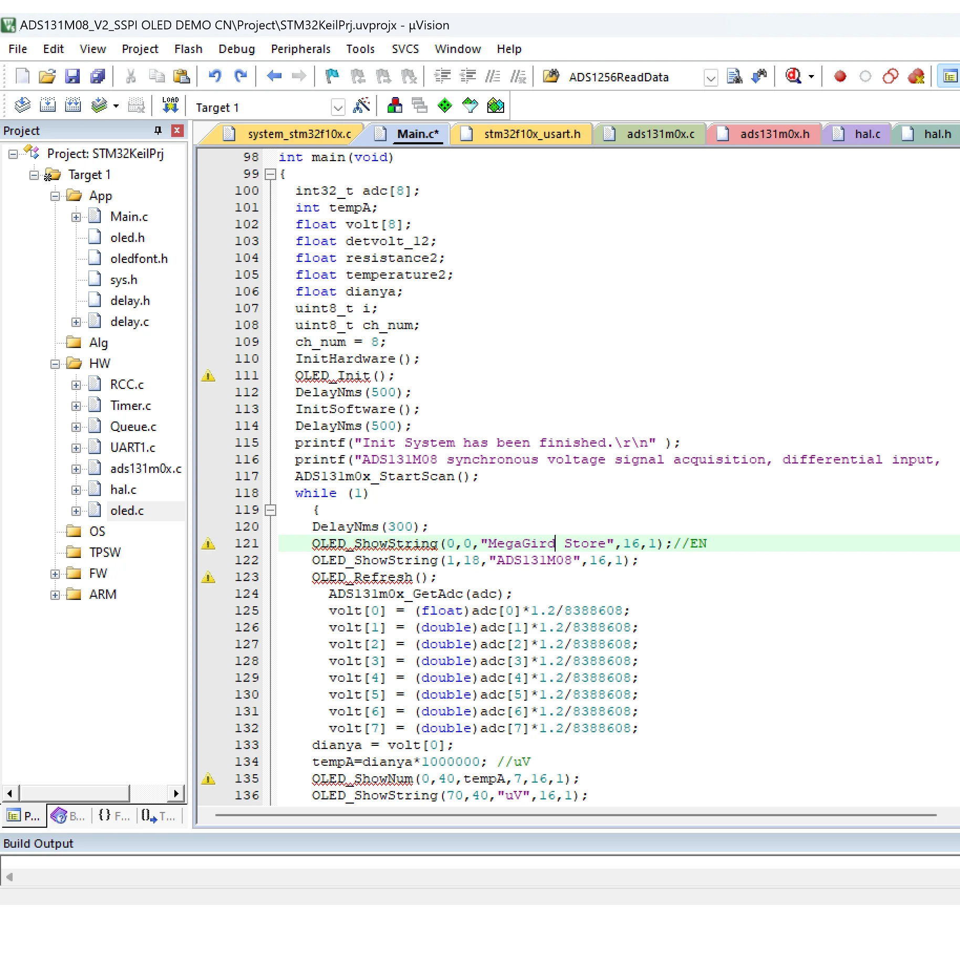Switch to the system_stm32f10x.c tab

290,134
